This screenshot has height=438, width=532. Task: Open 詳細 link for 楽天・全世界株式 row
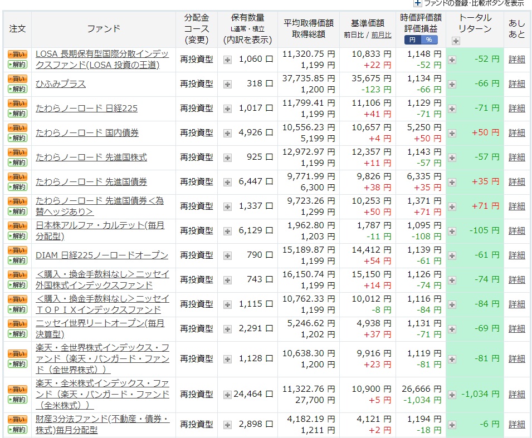pos(517,358)
